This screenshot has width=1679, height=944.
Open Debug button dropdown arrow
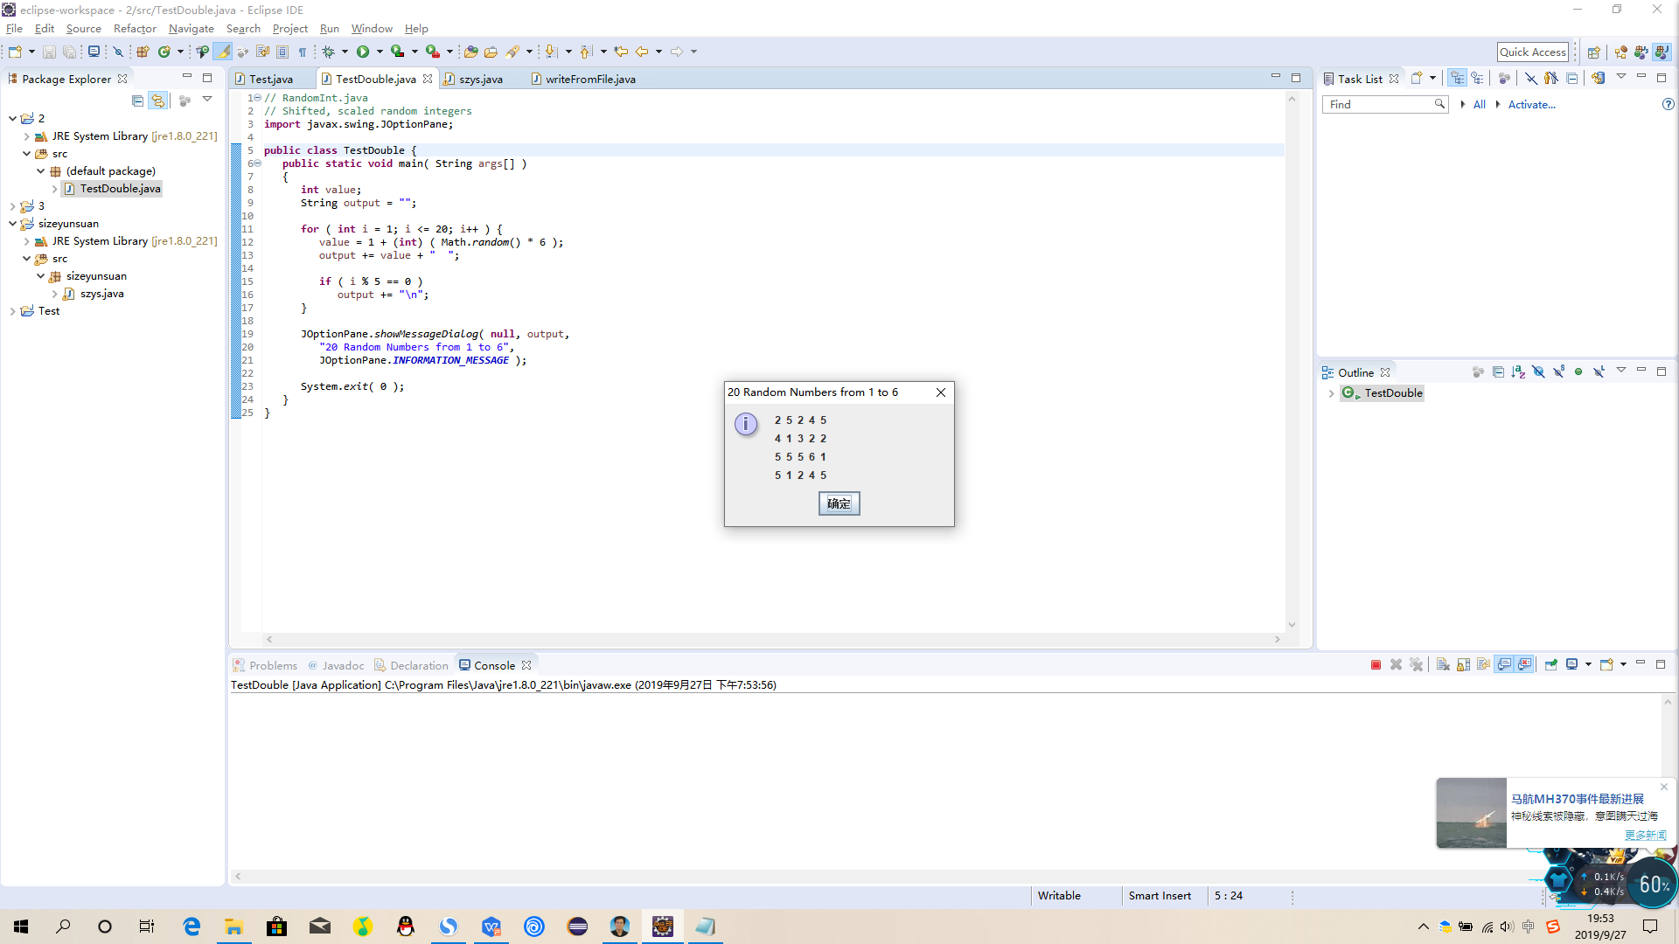point(345,52)
